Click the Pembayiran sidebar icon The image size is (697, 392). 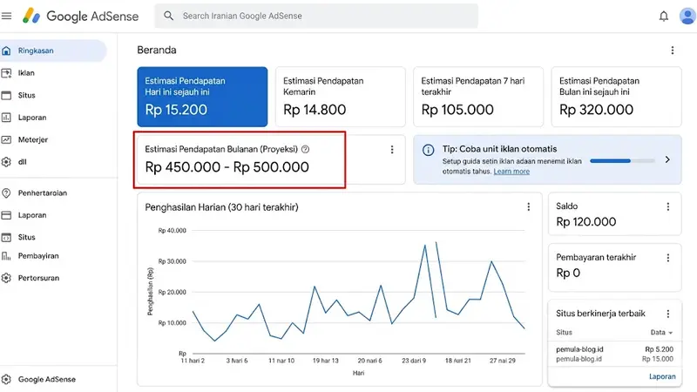point(6,255)
